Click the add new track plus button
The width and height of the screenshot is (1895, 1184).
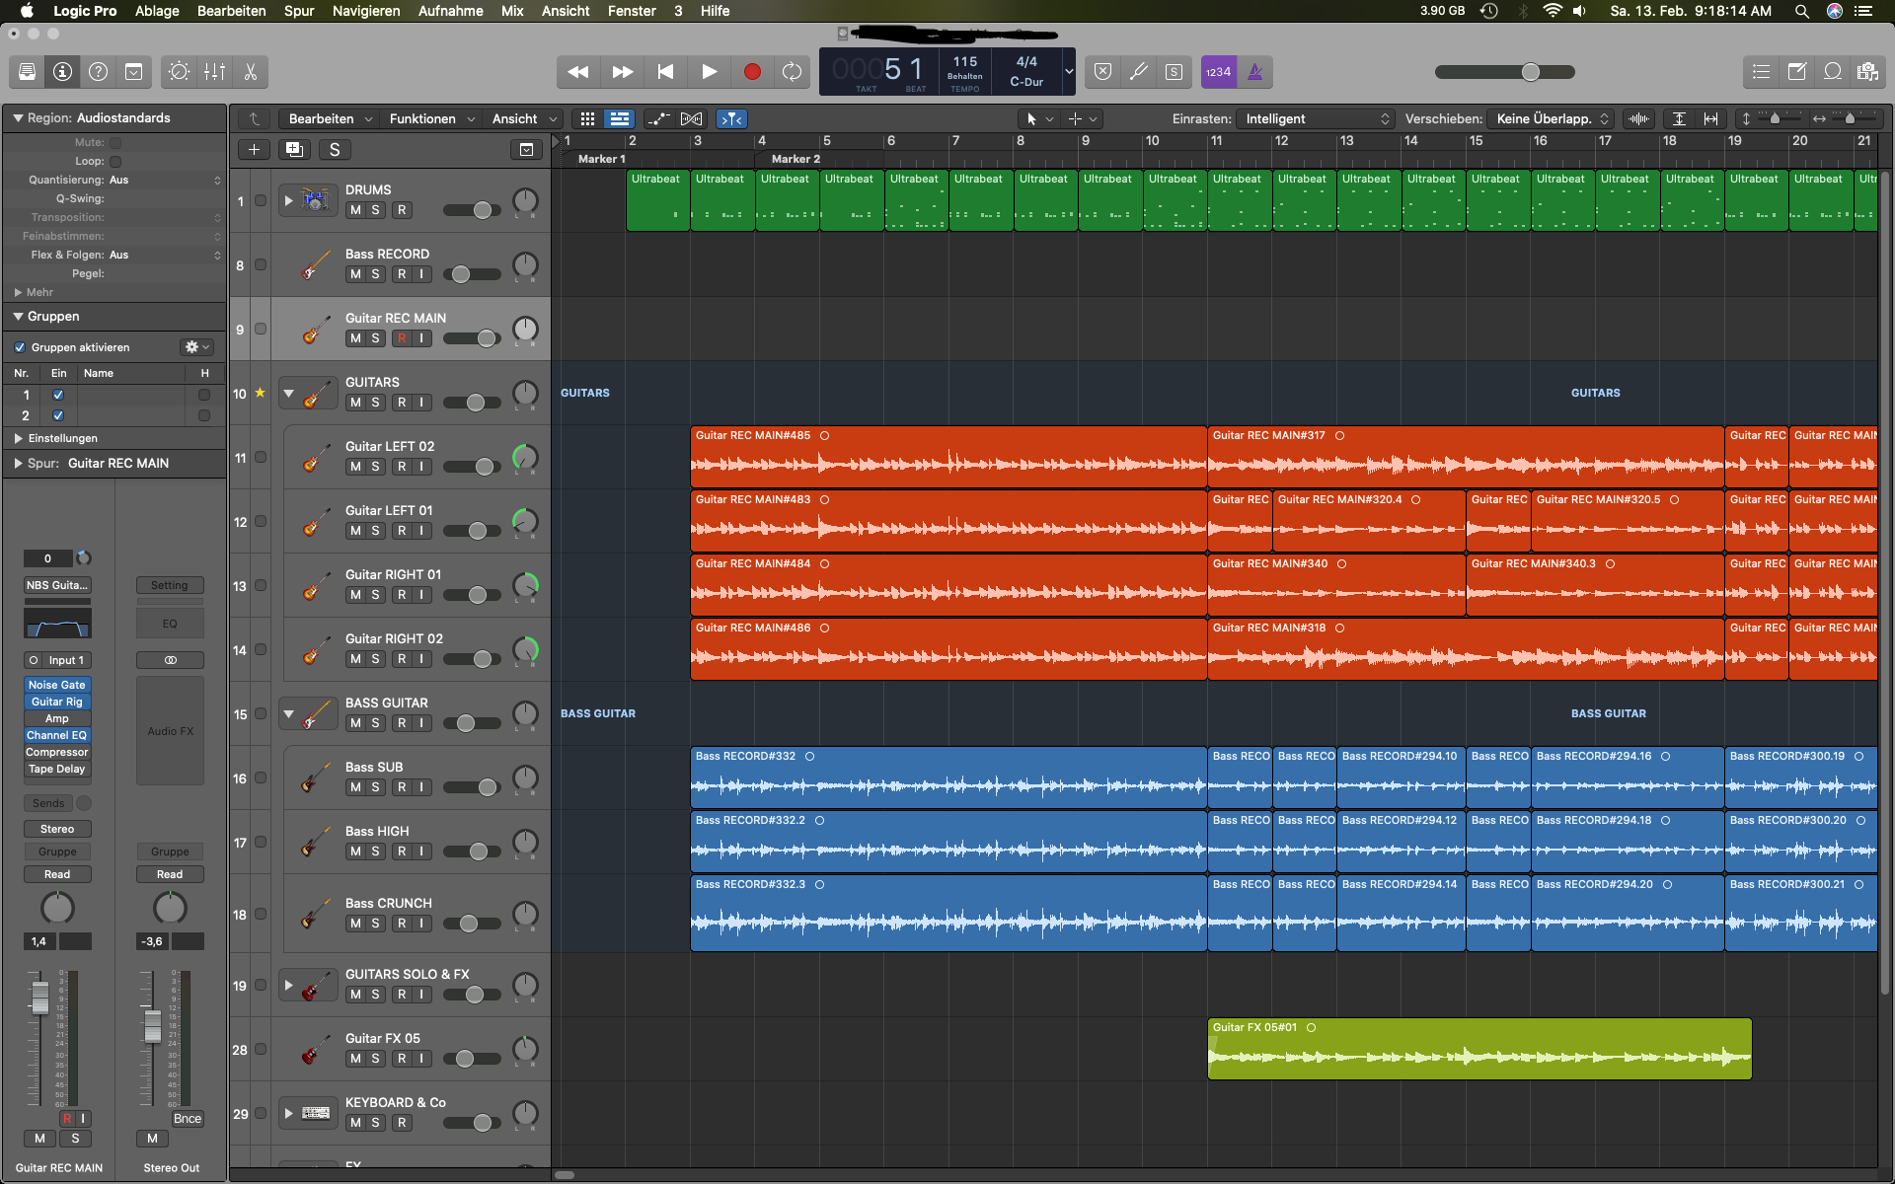254,150
